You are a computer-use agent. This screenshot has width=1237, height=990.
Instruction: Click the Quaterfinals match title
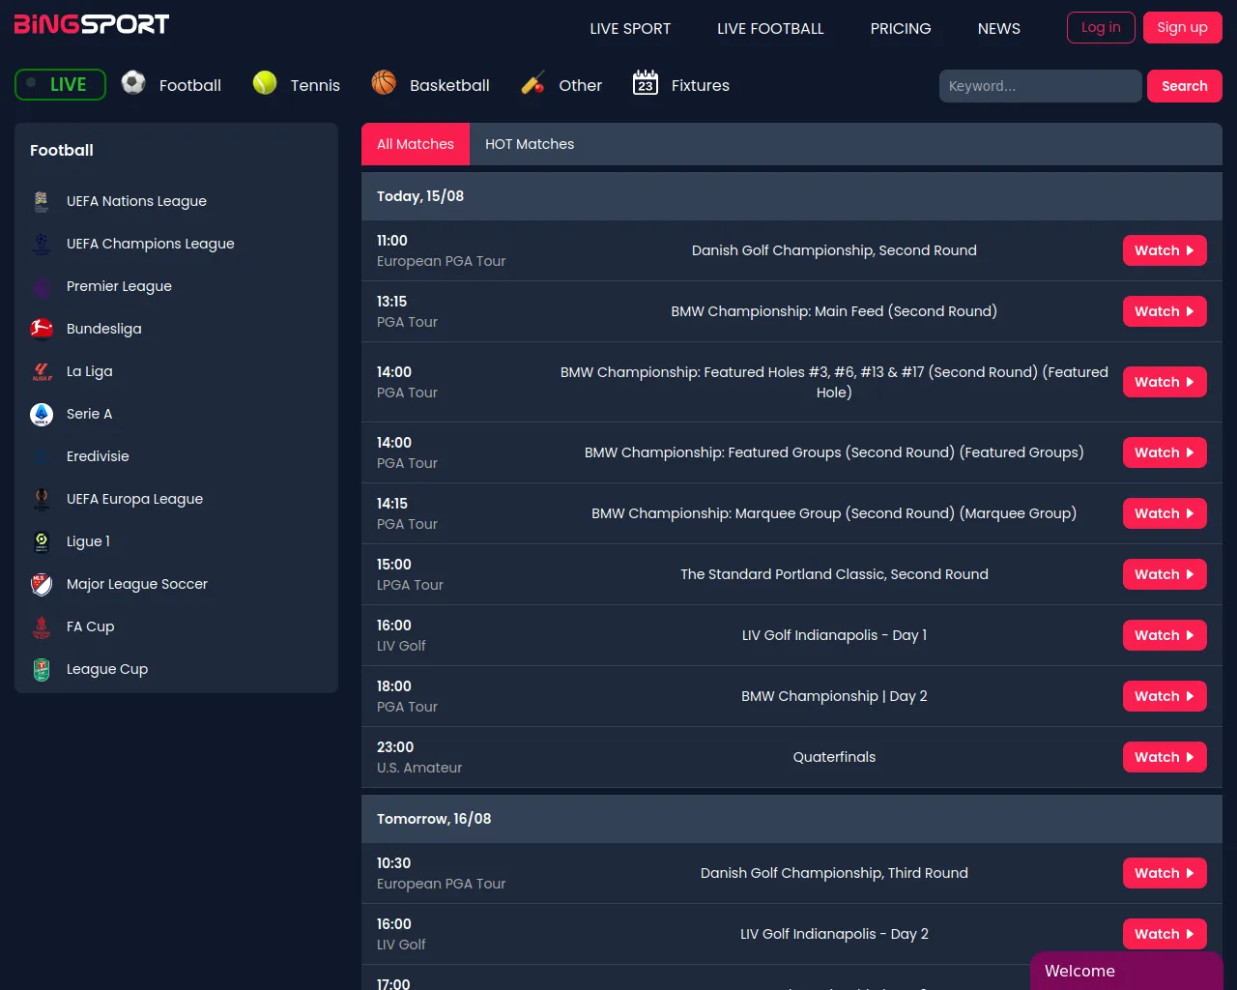[834, 757]
